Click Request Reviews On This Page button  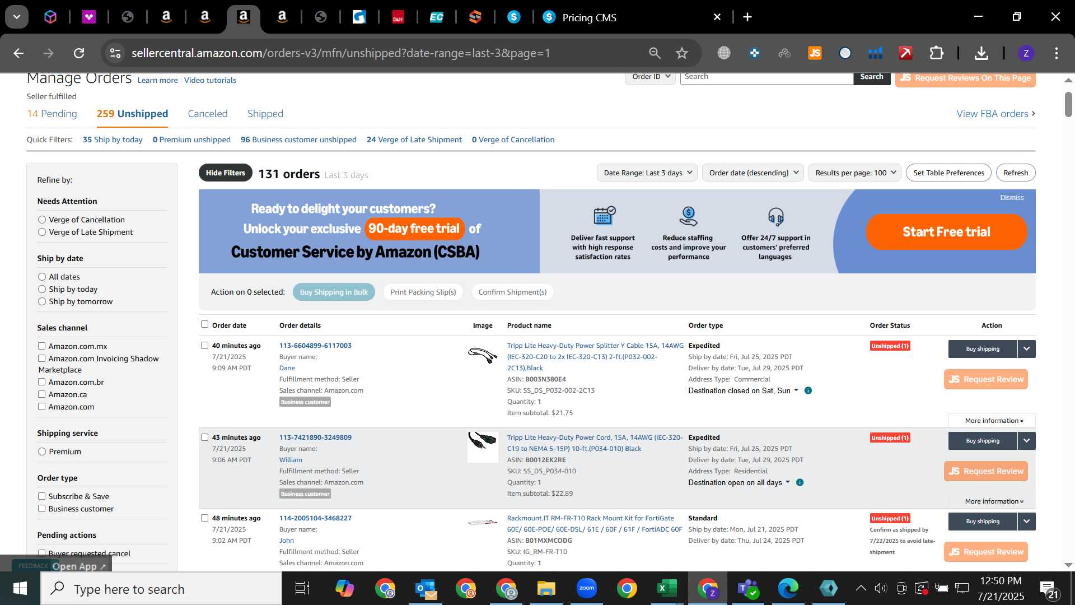pos(965,78)
